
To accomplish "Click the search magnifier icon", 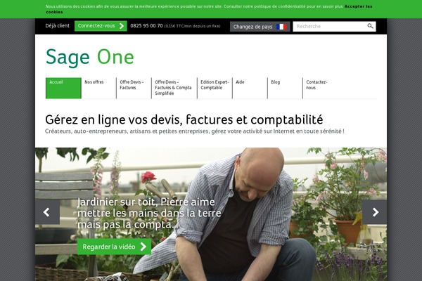I will [371, 26].
